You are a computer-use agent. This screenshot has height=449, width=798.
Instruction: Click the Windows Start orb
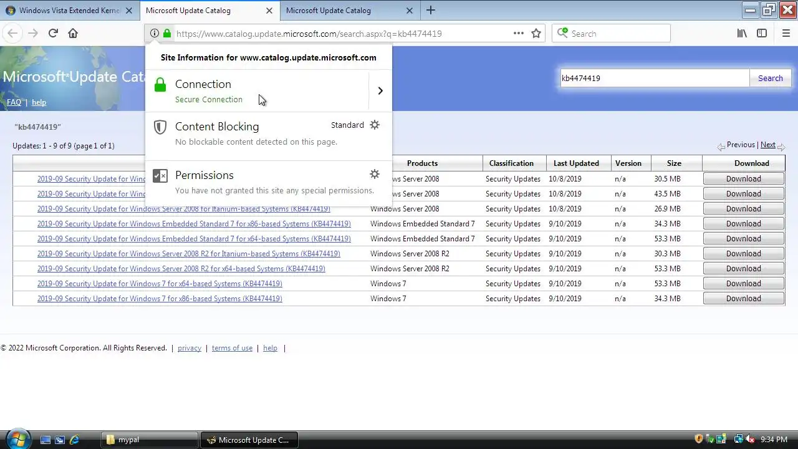click(x=17, y=438)
